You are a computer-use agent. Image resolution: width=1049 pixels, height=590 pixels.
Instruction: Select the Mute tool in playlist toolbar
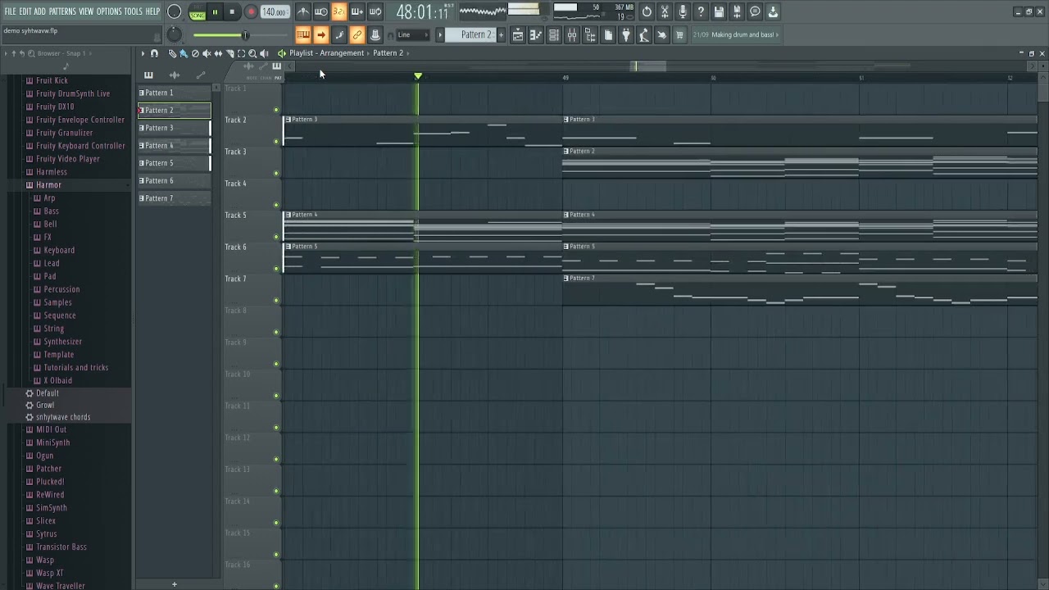pyautogui.click(x=207, y=53)
